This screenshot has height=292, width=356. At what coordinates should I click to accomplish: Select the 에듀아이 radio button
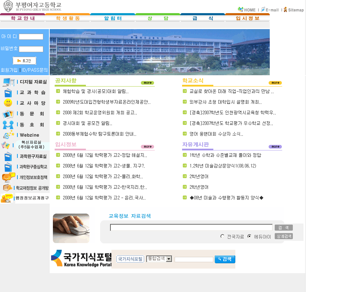(250, 236)
